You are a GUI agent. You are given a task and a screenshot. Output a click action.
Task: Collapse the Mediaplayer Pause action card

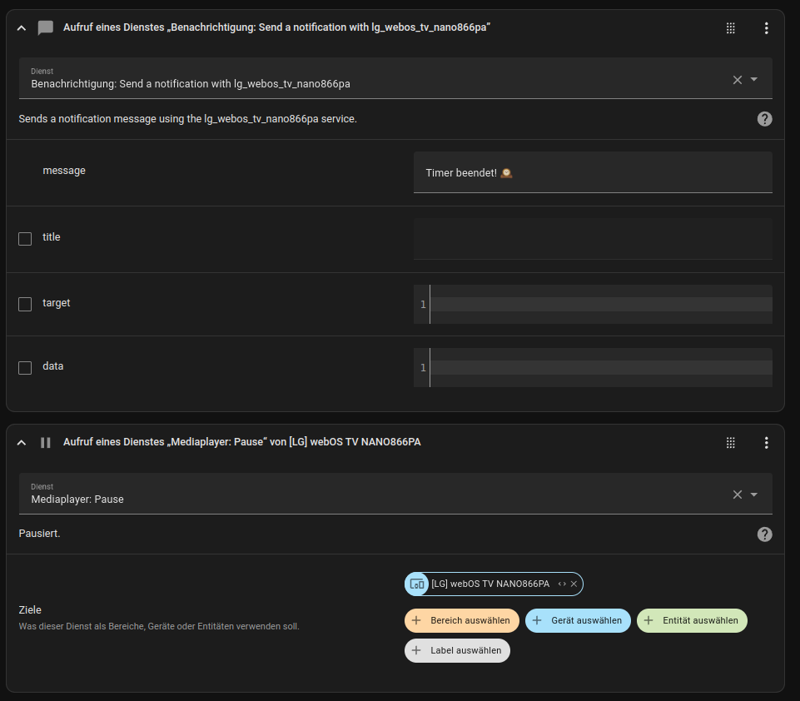22,443
